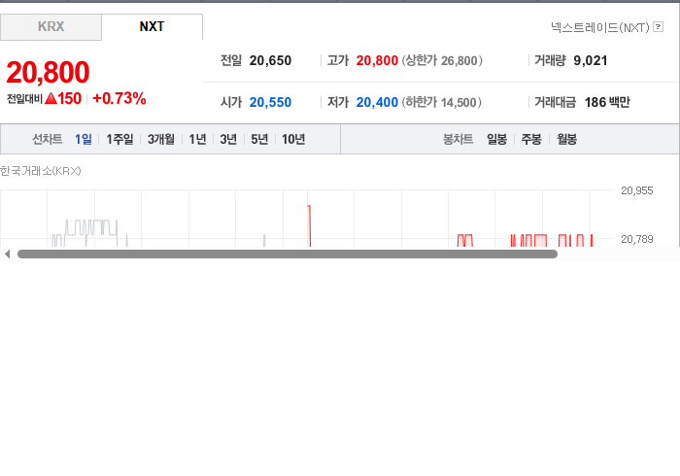Open the Nextrade (NXT) help icon
Screen dimensions: 680x476
(658, 27)
